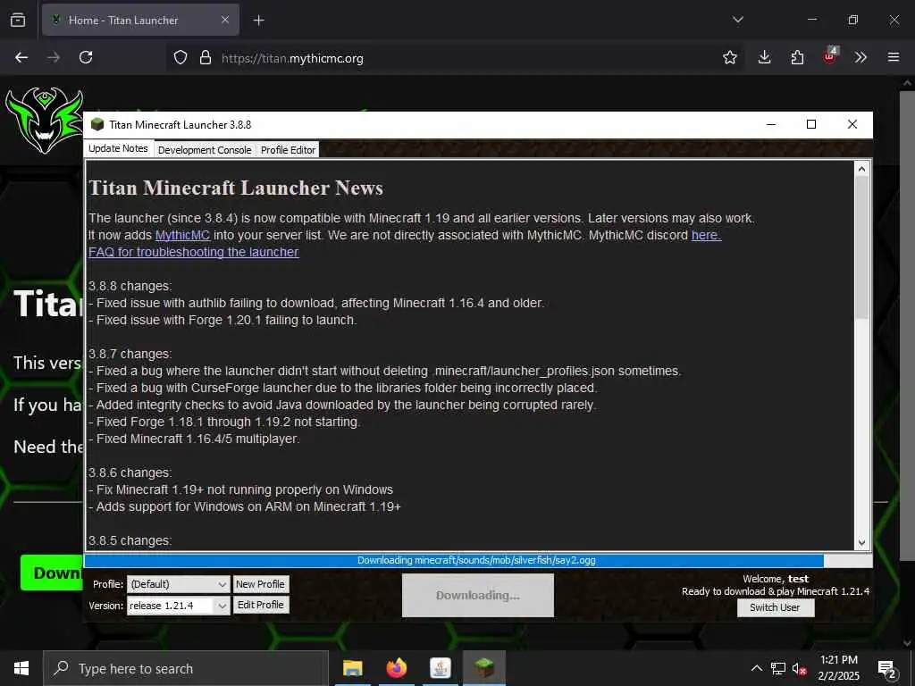Screen dimensions: 915x686
Task: Click the taskbar search box
Action: pyautogui.click(x=186, y=668)
